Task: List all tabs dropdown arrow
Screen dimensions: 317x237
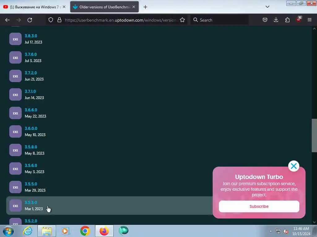Action: pos(267,7)
